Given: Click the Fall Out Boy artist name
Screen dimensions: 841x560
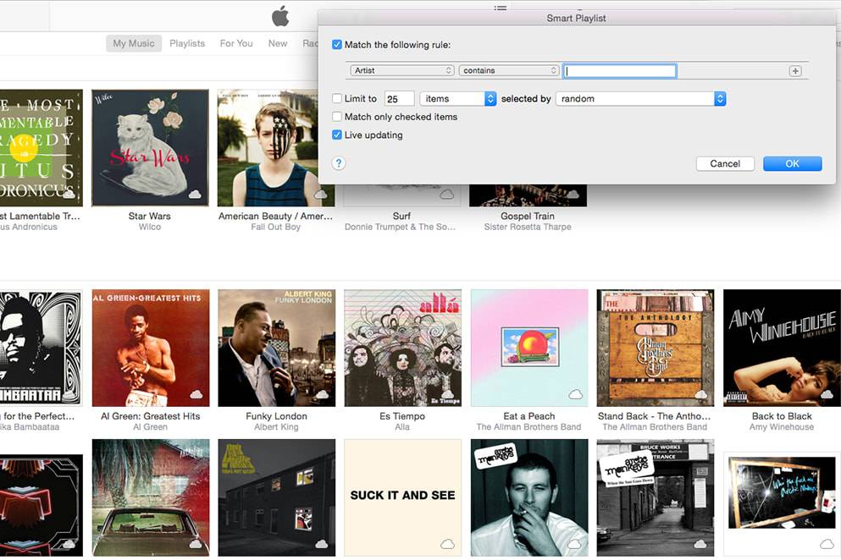Looking at the screenshot, I should point(276,228).
